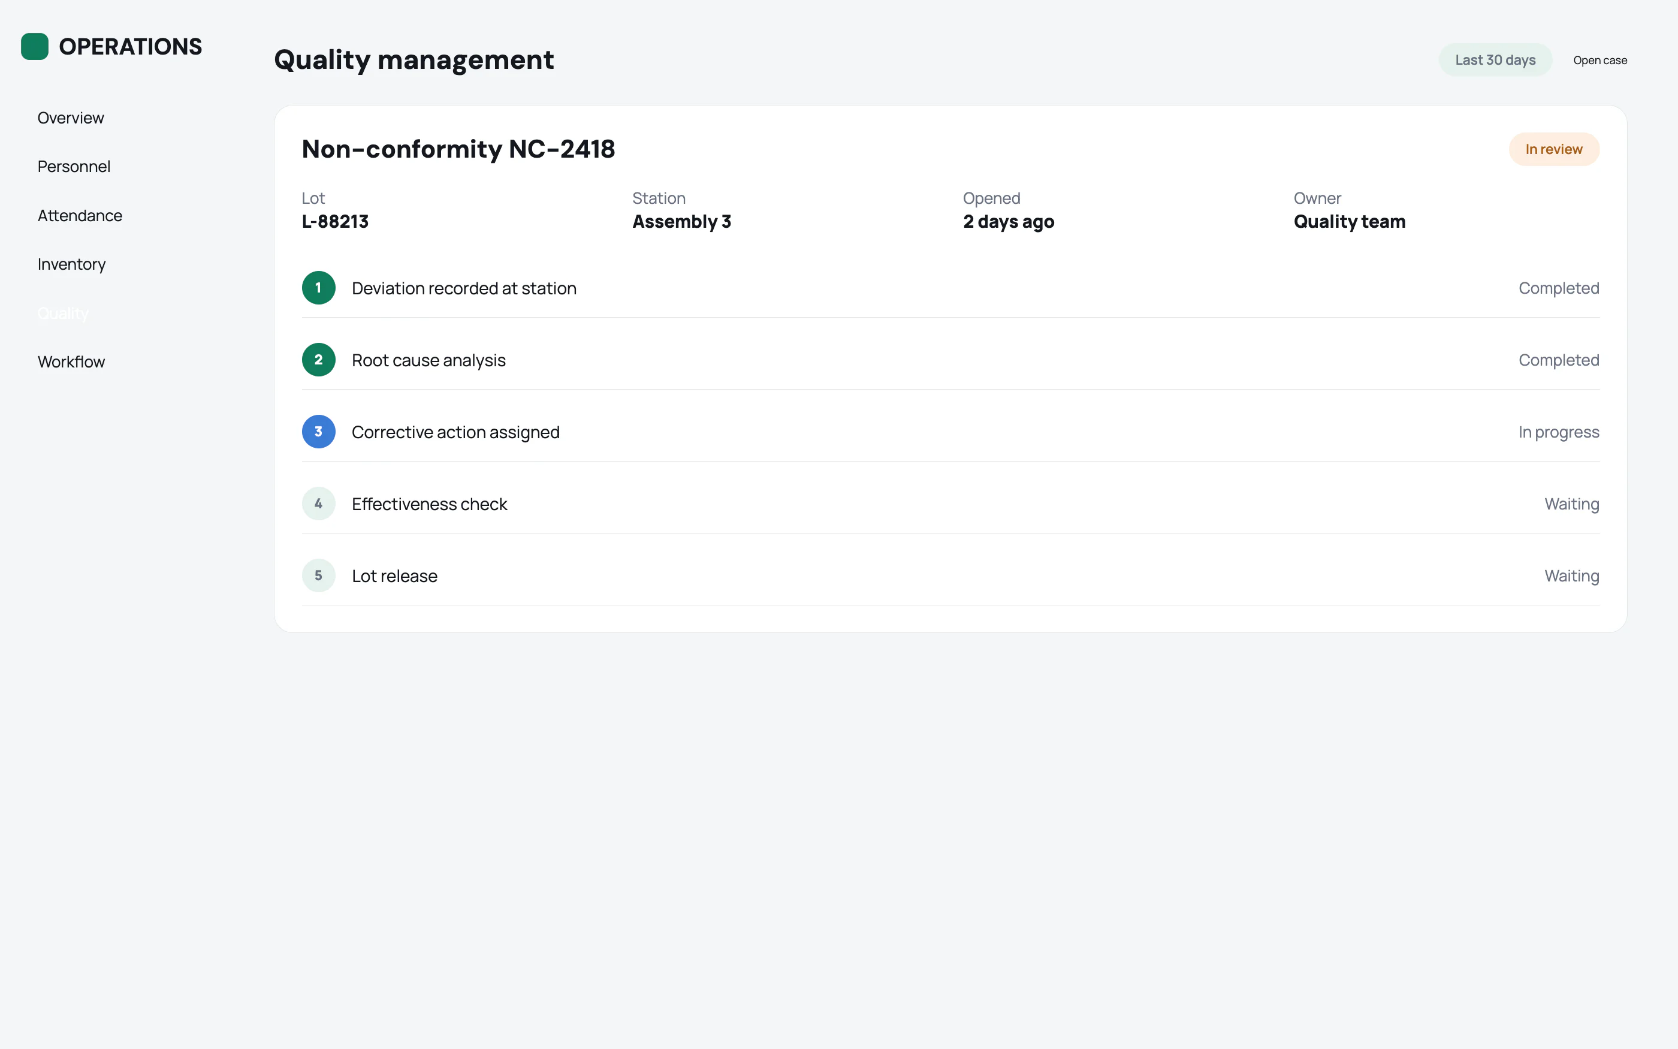Viewport: 1678px width, 1049px height.
Task: Click the Station field label
Action: click(659, 198)
